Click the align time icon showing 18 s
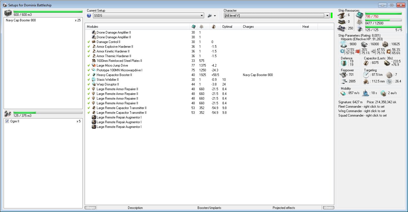This screenshot has height=212, width=408. pyautogui.click(x=365, y=93)
